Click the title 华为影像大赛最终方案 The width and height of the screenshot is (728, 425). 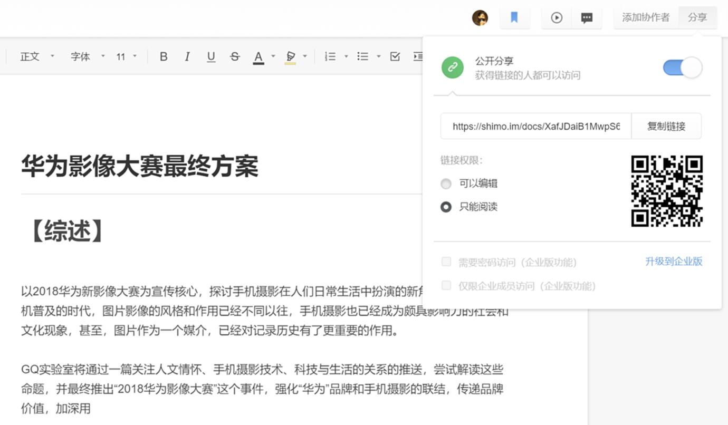[140, 166]
